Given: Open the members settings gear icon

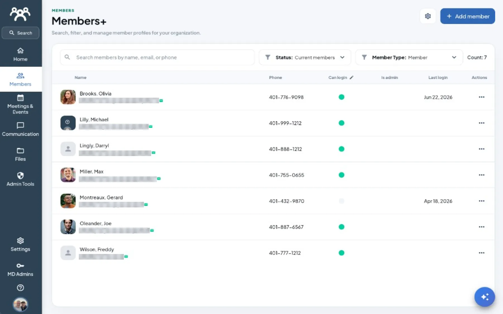Looking at the screenshot, I should pyautogui.click(x=428, y=16).
